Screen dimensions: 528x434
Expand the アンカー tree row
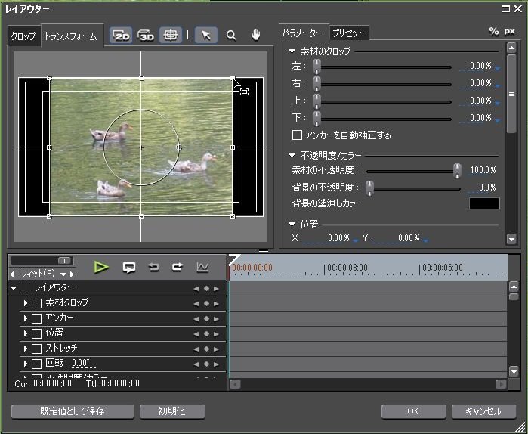click(x=25, y=318)
